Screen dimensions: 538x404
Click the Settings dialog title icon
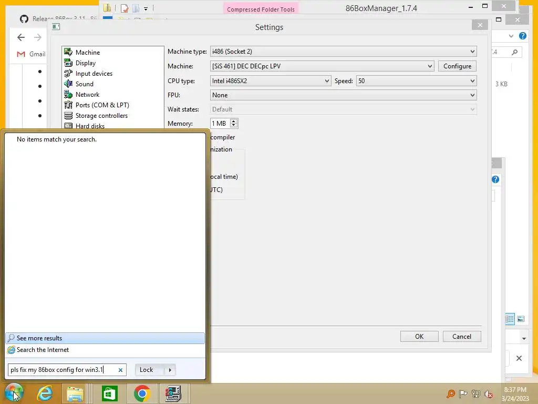56,26
